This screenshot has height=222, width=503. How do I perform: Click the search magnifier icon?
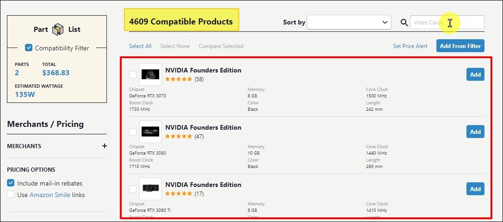(404, 23)
